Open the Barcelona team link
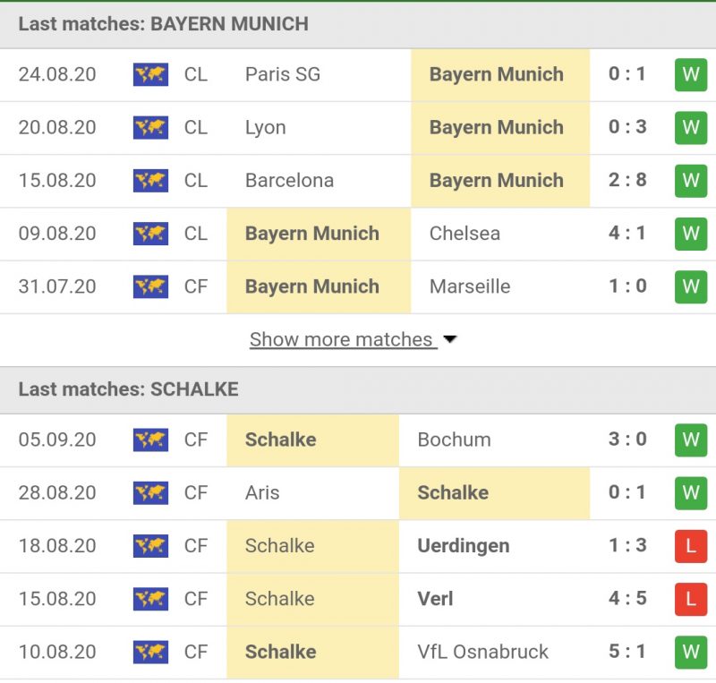Viewport: 716px width, 683px height. 289,180
